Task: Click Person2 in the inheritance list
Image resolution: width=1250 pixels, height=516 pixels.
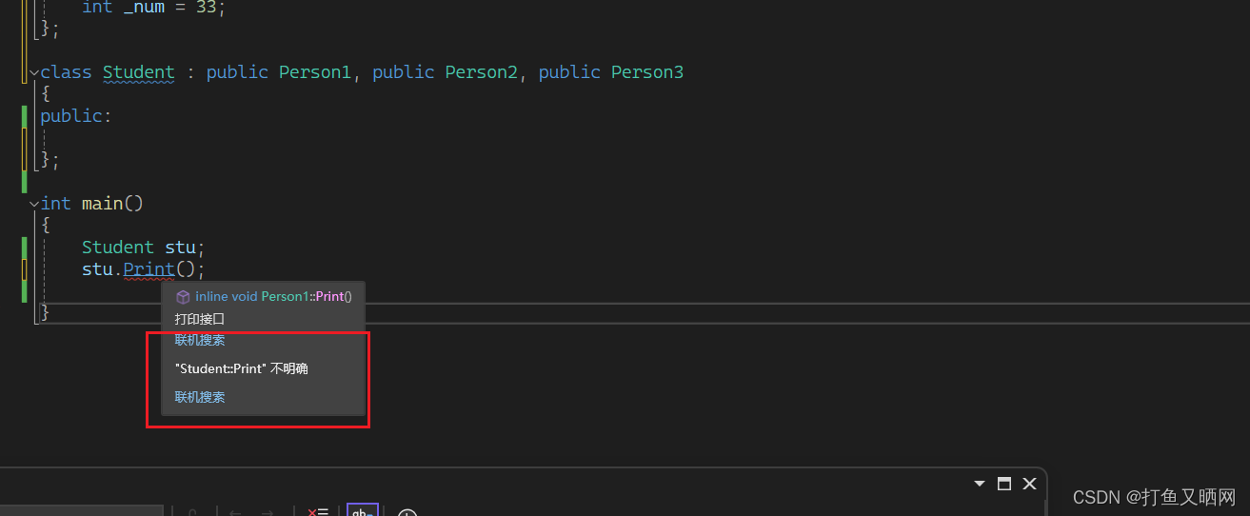Action: 482,72
